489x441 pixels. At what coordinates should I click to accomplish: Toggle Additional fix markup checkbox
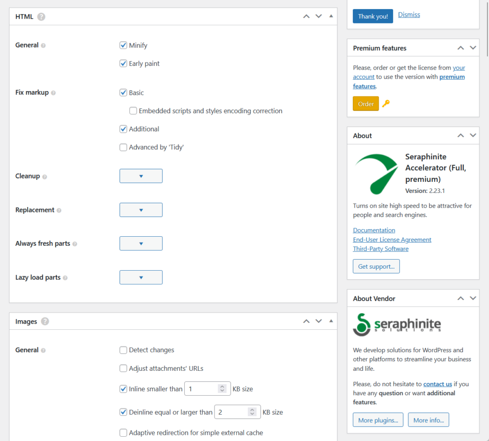tap(123, 129)
